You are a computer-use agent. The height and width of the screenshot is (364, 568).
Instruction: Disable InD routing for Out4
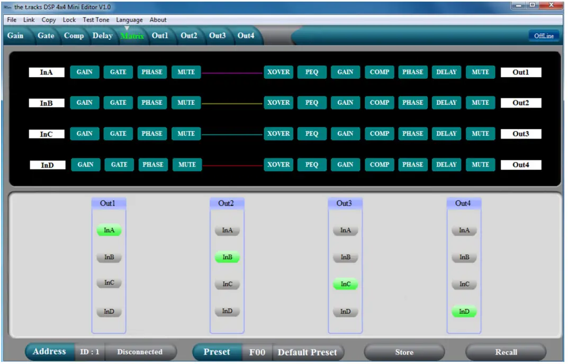click(x=464, y=312)
